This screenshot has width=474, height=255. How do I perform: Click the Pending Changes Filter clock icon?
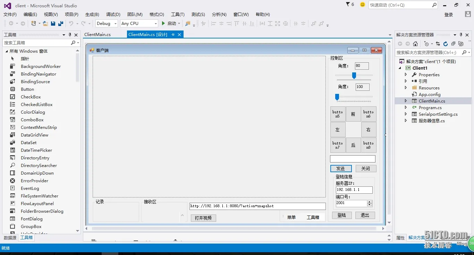point(426,44)
